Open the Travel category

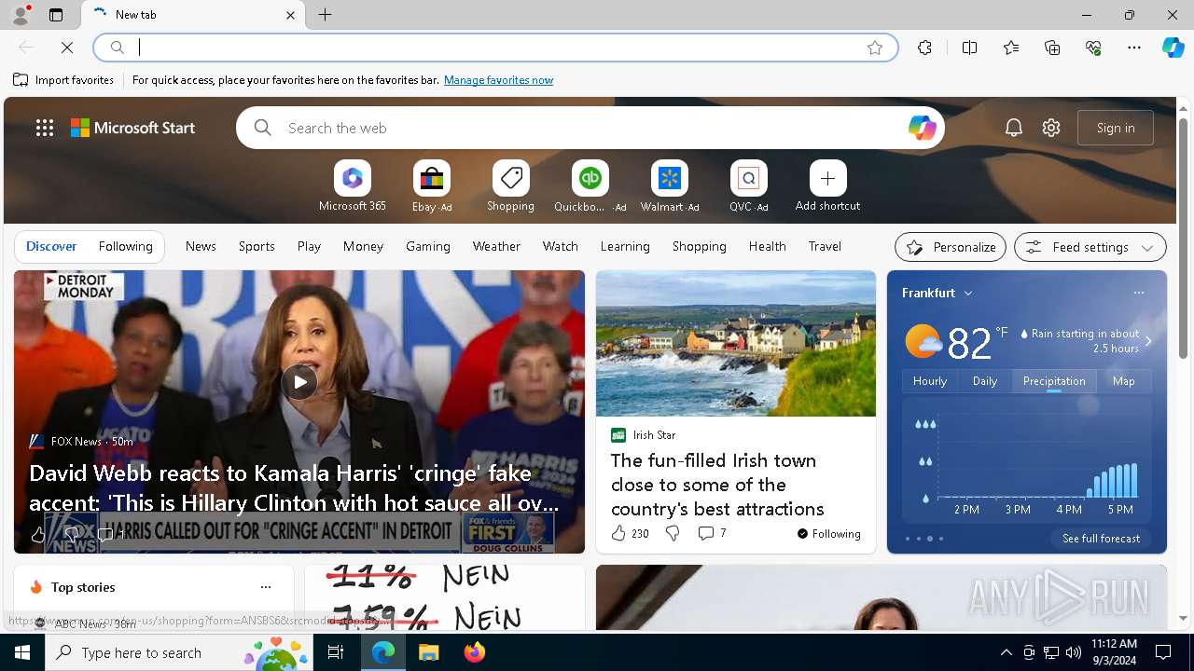click(x=825, y=246)
